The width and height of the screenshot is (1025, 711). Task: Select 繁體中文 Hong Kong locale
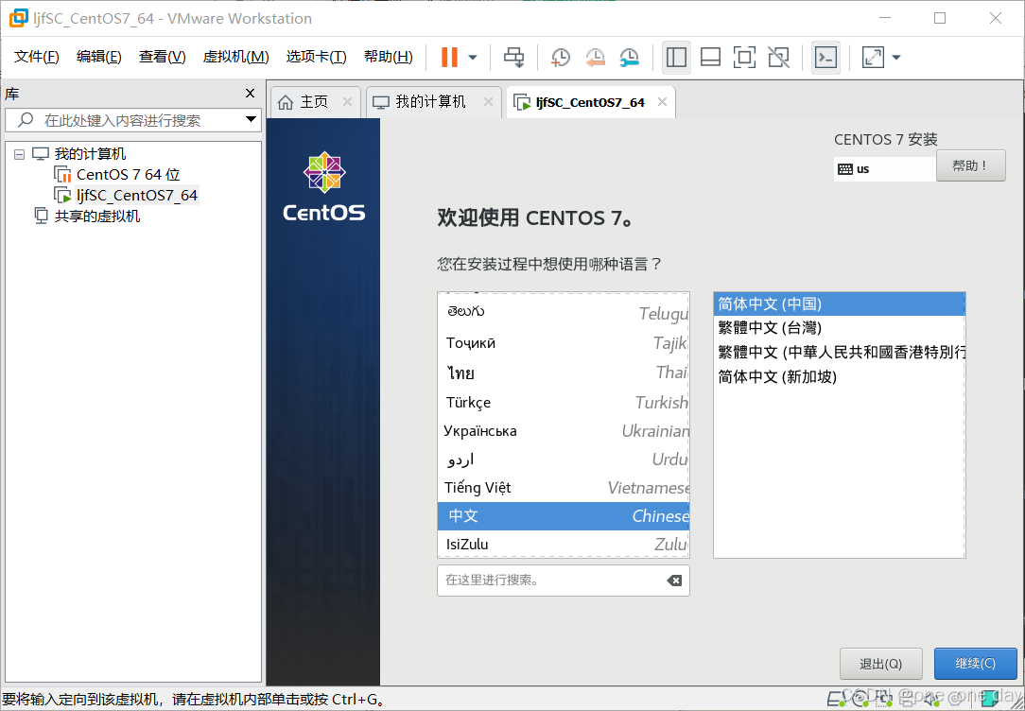[x=840, y=353]
